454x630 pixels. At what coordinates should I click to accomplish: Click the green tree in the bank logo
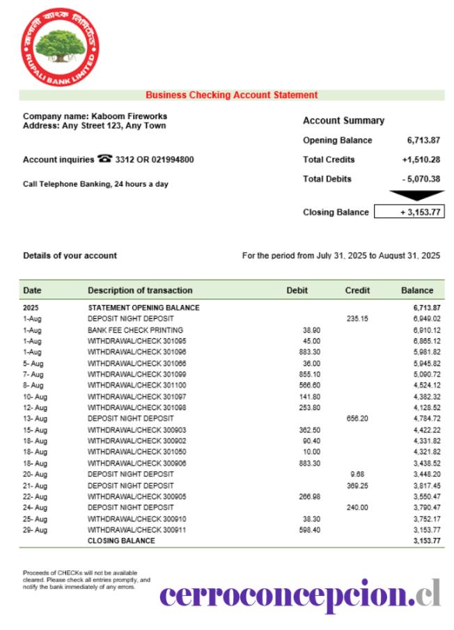(x=61, y=45)
